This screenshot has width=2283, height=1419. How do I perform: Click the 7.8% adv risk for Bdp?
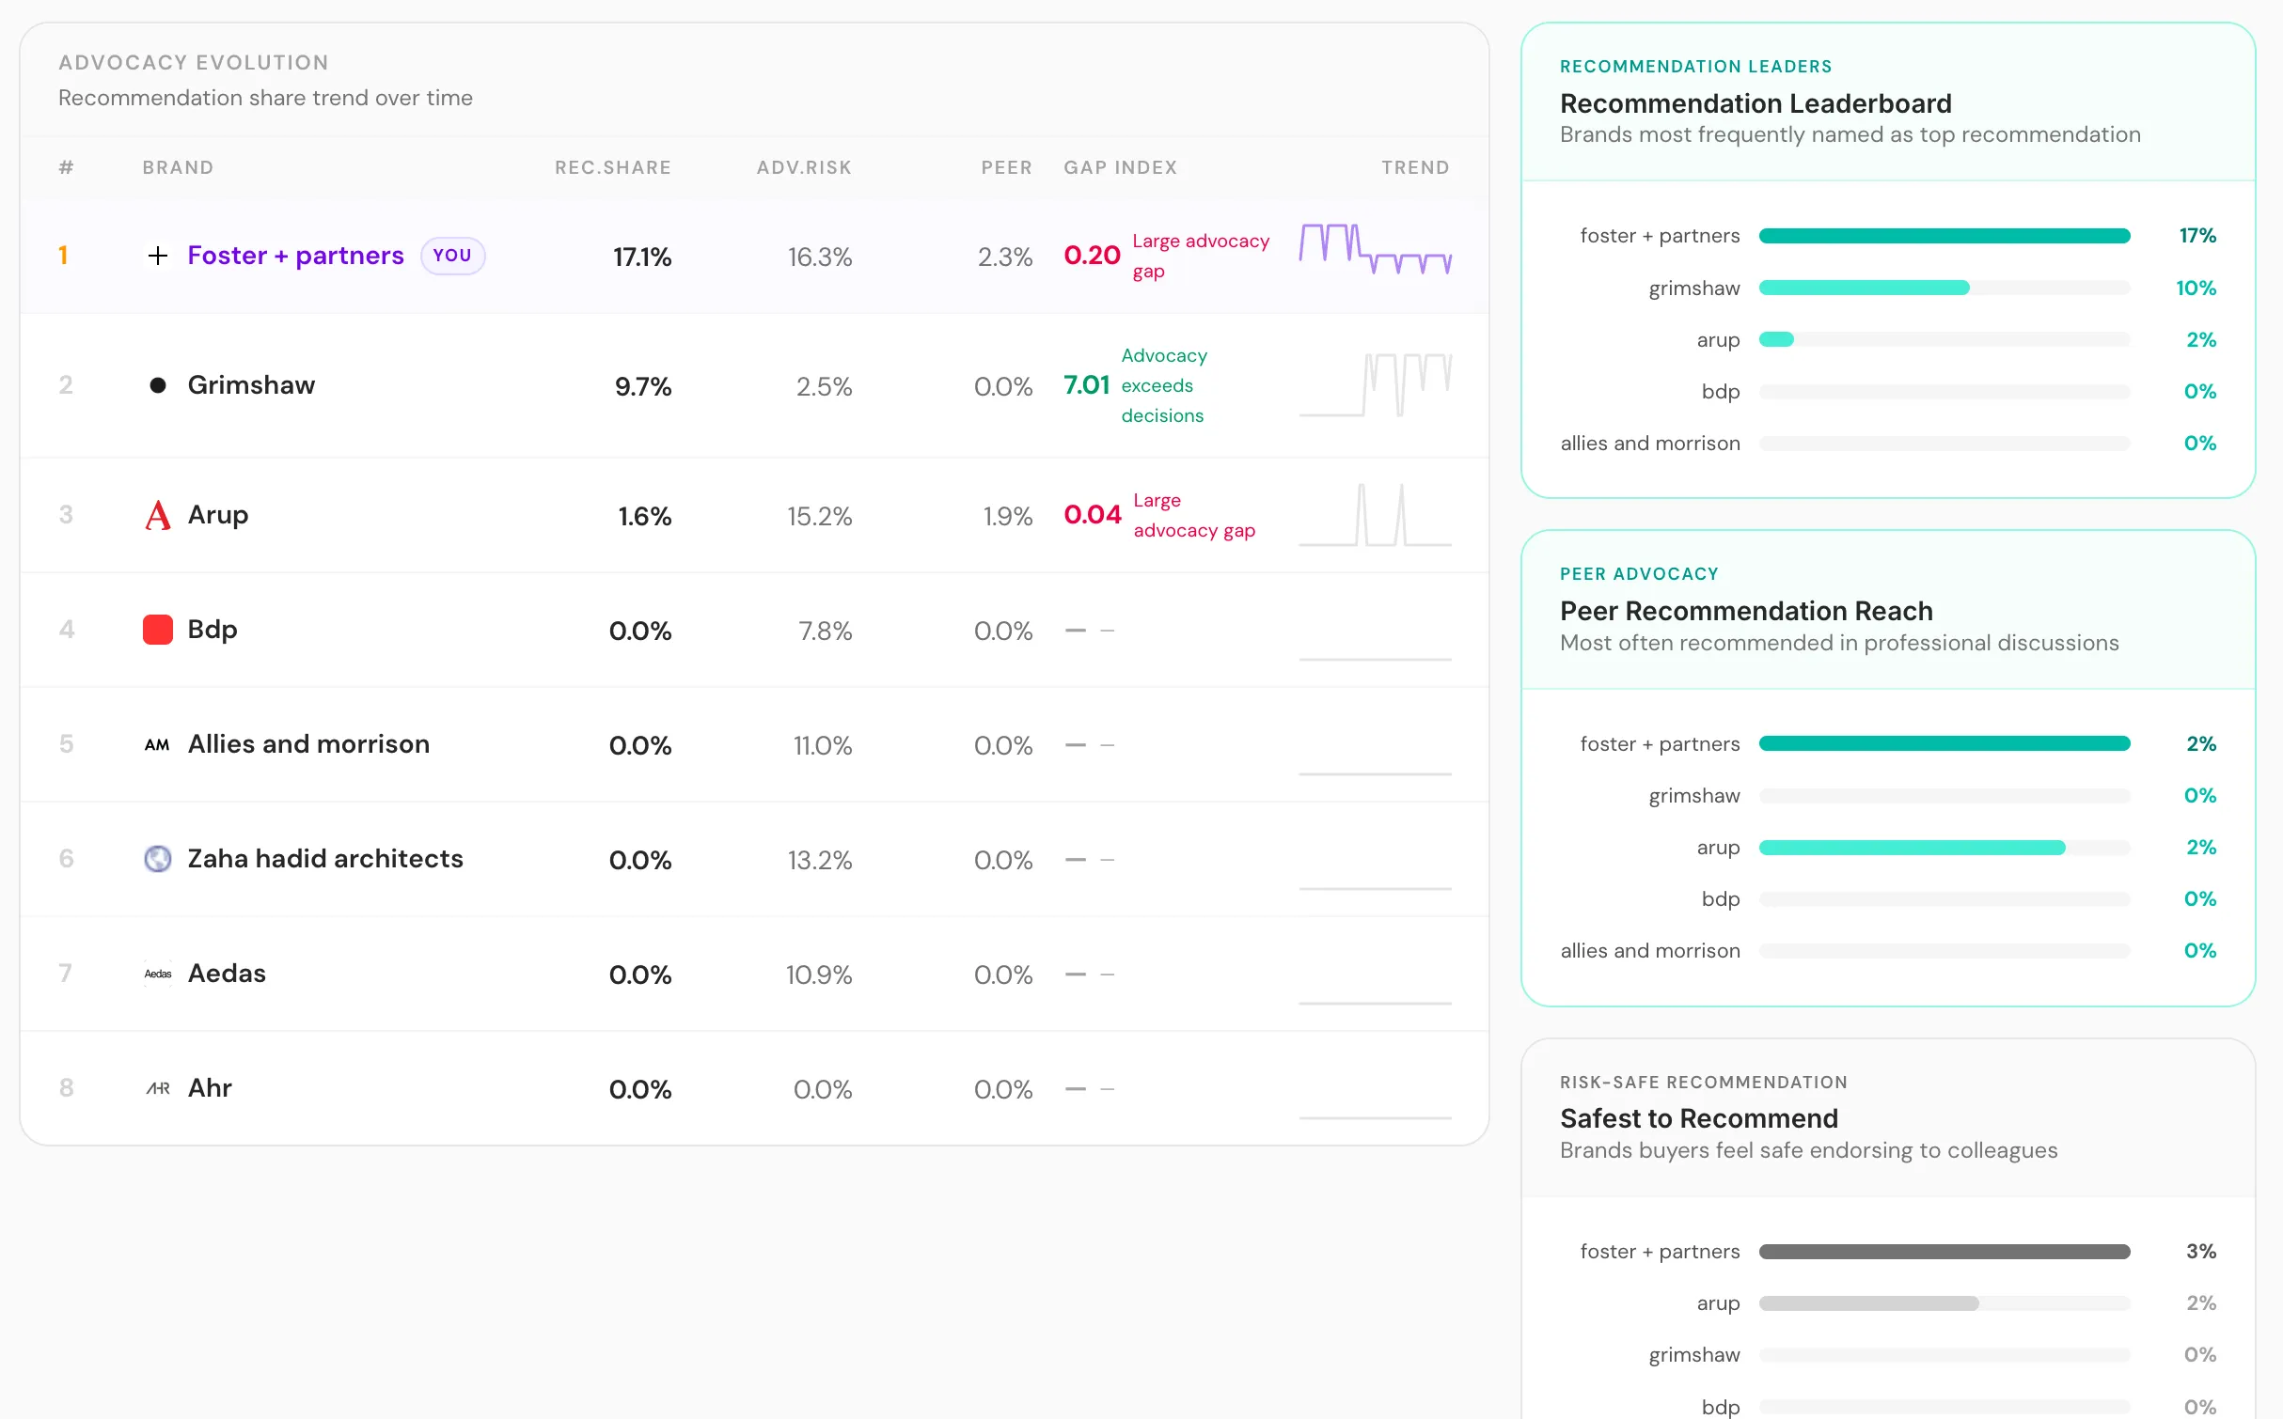pos(826,631)
